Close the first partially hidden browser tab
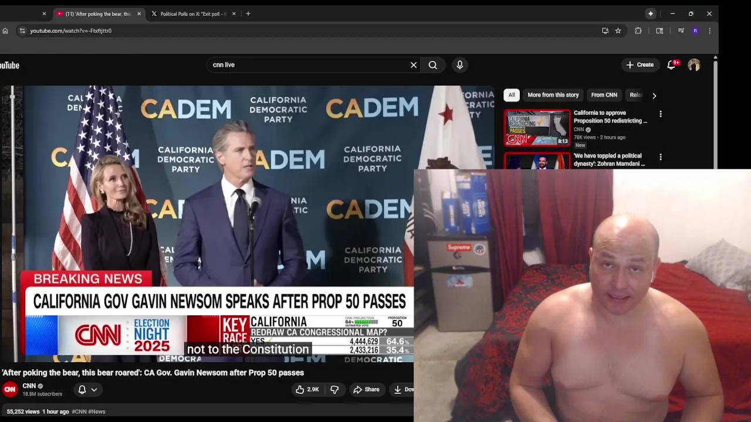The image size is (751, 422). [x=44, y=13]
